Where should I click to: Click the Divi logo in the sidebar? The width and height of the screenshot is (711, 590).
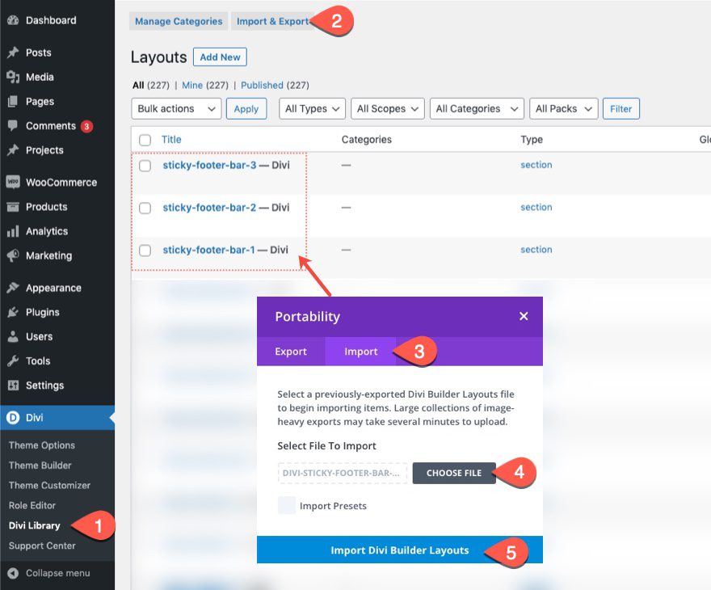[x=15, y=418]
